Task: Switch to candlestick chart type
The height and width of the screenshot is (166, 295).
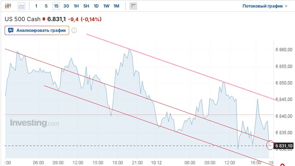Action: [9, 6]
